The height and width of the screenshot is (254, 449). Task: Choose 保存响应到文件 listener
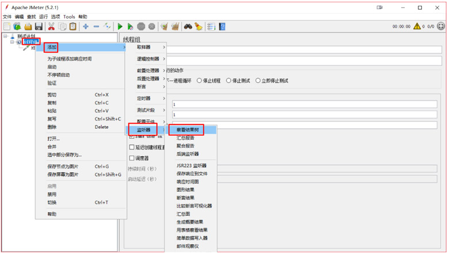(192, 174)
